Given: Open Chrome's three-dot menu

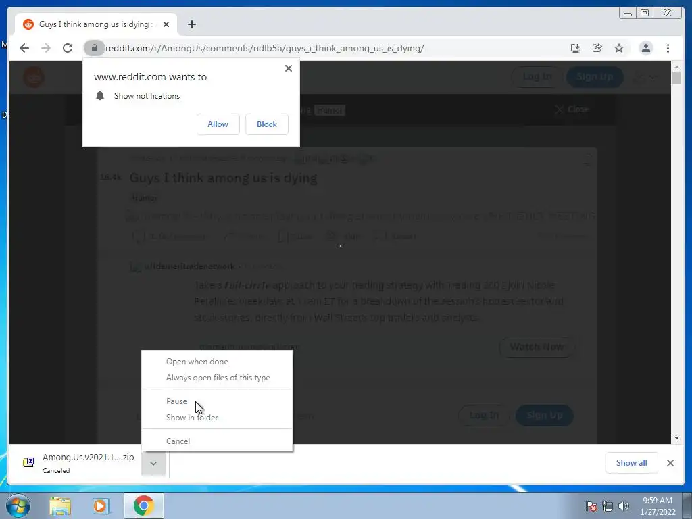Looking at the screenshot, I should [668, 48].
